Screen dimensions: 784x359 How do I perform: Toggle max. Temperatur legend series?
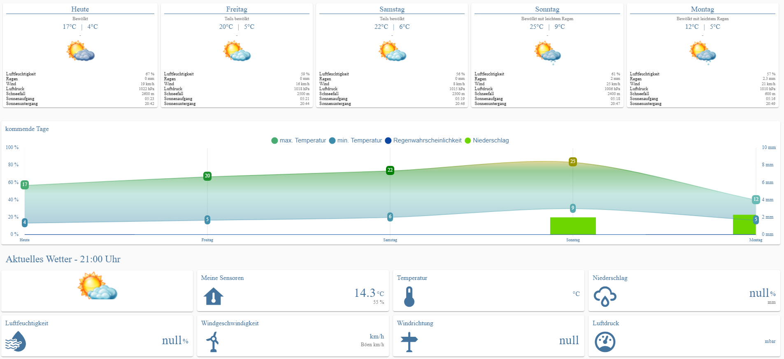click(299, 140)
